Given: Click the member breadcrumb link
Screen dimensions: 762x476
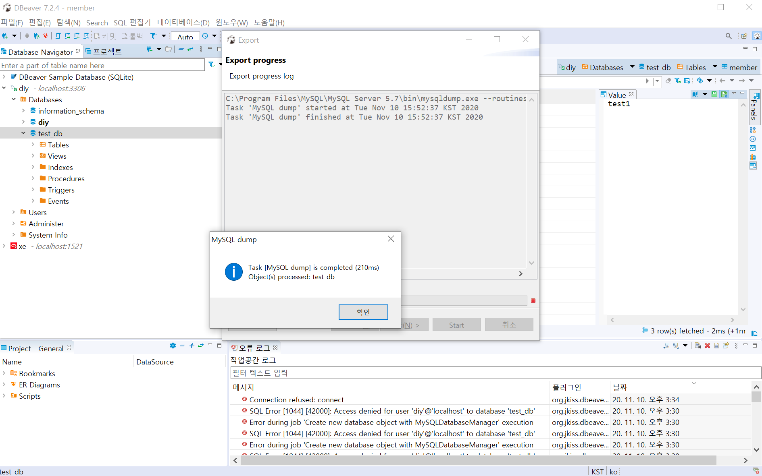Looking at the screenshot, I should (x=739, y=67).
